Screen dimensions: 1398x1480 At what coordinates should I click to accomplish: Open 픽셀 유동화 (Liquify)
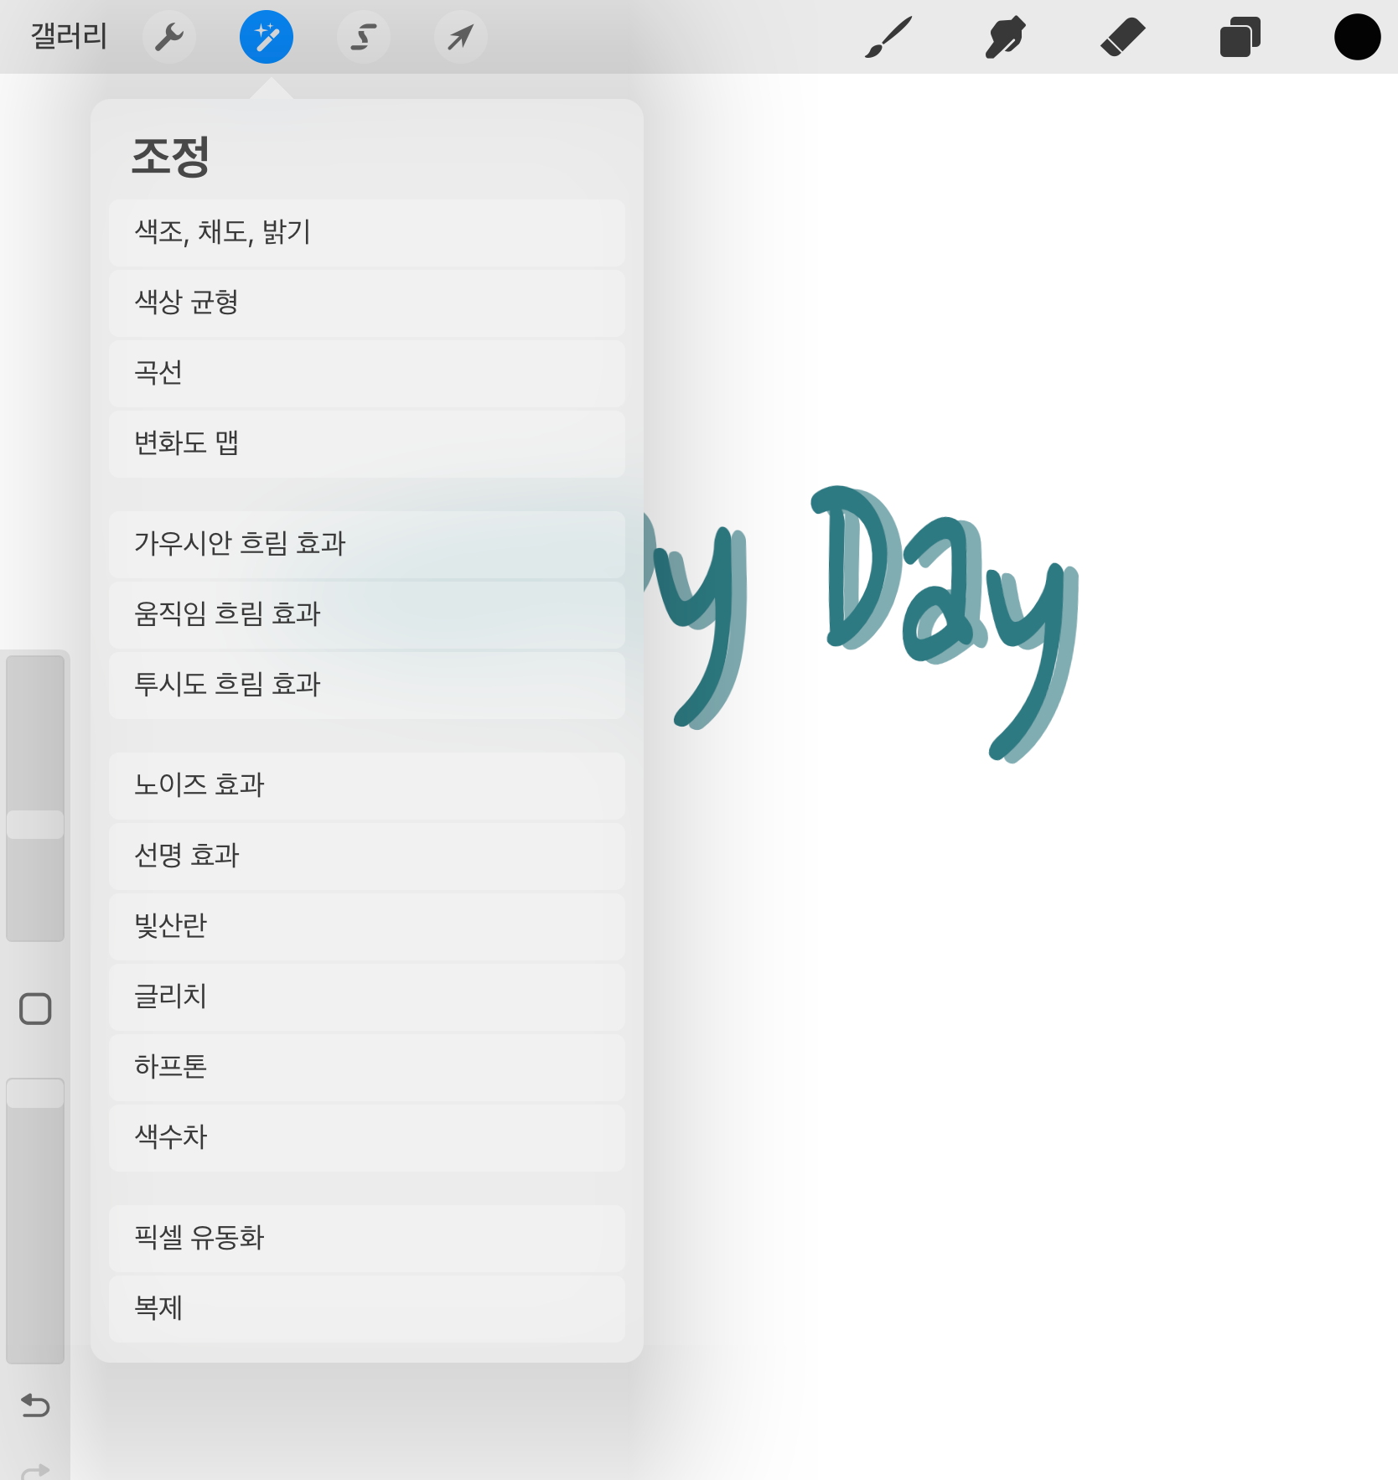coord(366,1238)
